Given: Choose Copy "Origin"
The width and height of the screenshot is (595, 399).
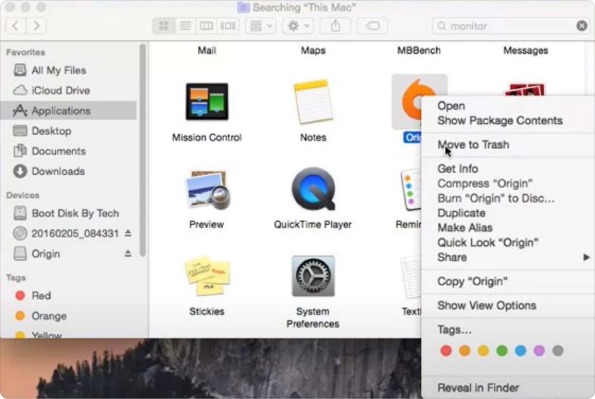Looking at the screenshot, I should coord(472,282).
